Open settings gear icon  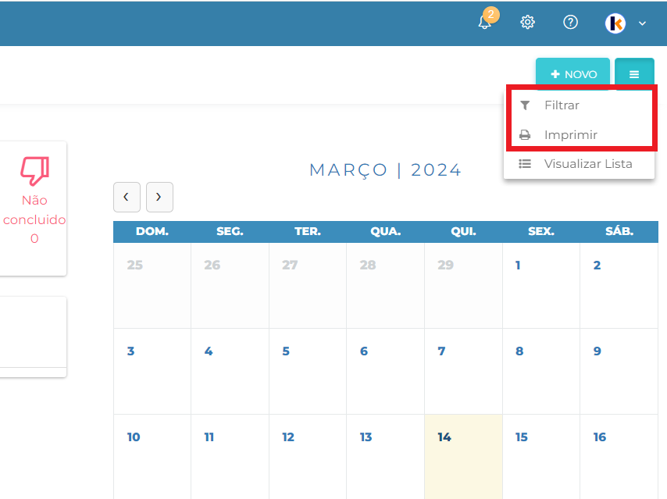pyautogui.click(x=527, y=22)
